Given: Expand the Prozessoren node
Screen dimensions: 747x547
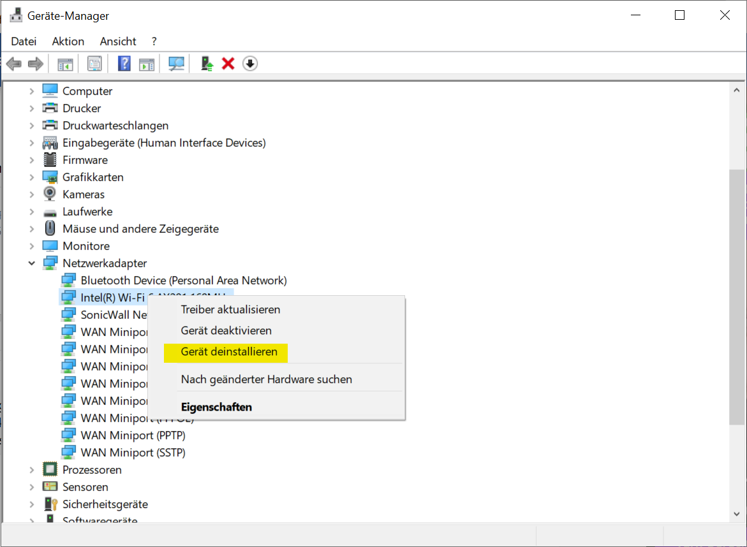Looking at the screenshot, I should pyautogui.click(x=31, y=470).
